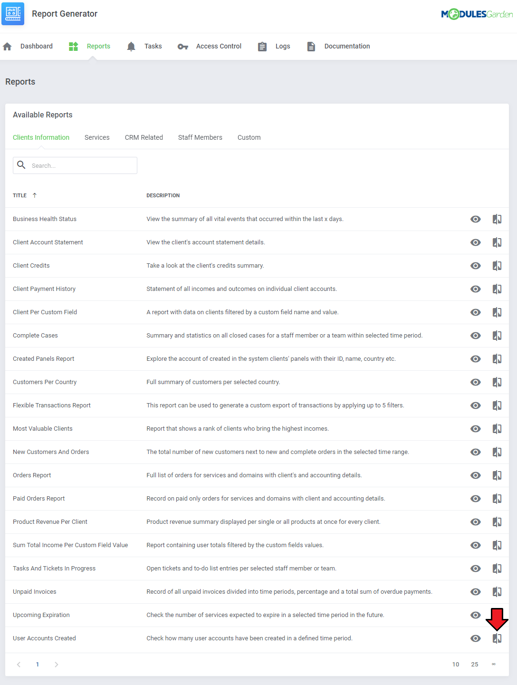Viewport: 517px width, 685px height.
Task: Preview the Client Account Statement report
Action: click(x=476, y=242)
